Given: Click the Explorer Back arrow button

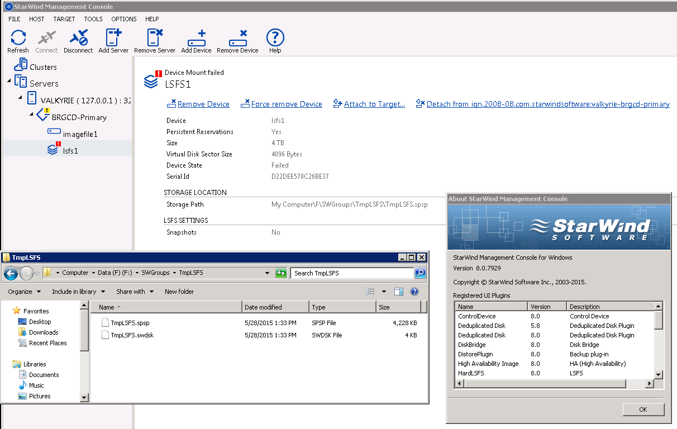Looking at the screenshot, I should [11, 274].
